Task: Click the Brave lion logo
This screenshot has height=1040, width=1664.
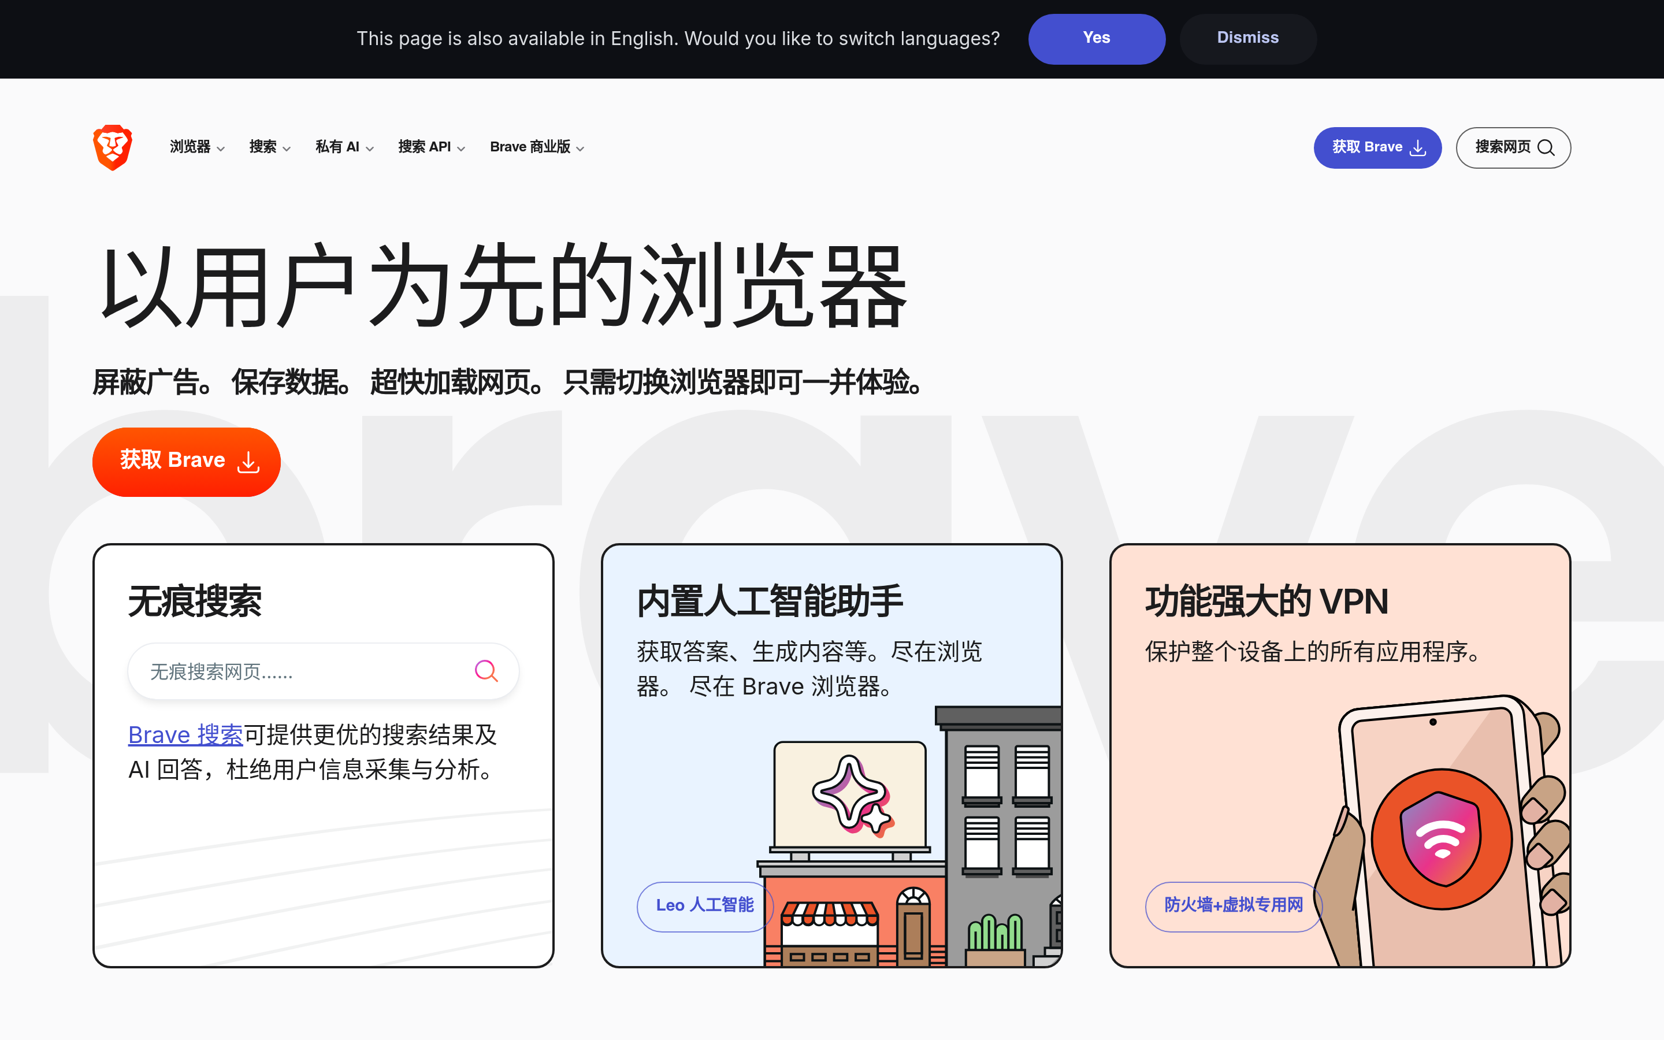Action: (x=113, y=147)
